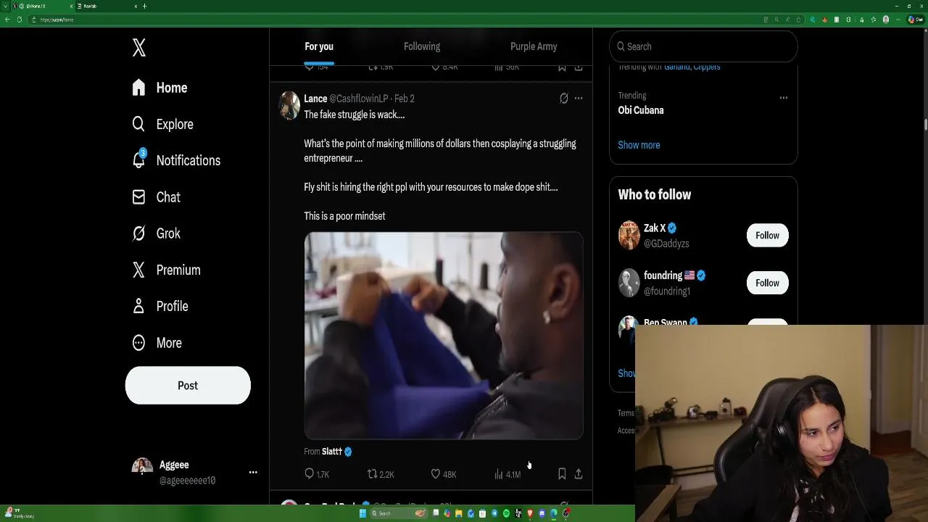
Task: View analytics for the 4.1M views post
Action: tap(507, 474)
